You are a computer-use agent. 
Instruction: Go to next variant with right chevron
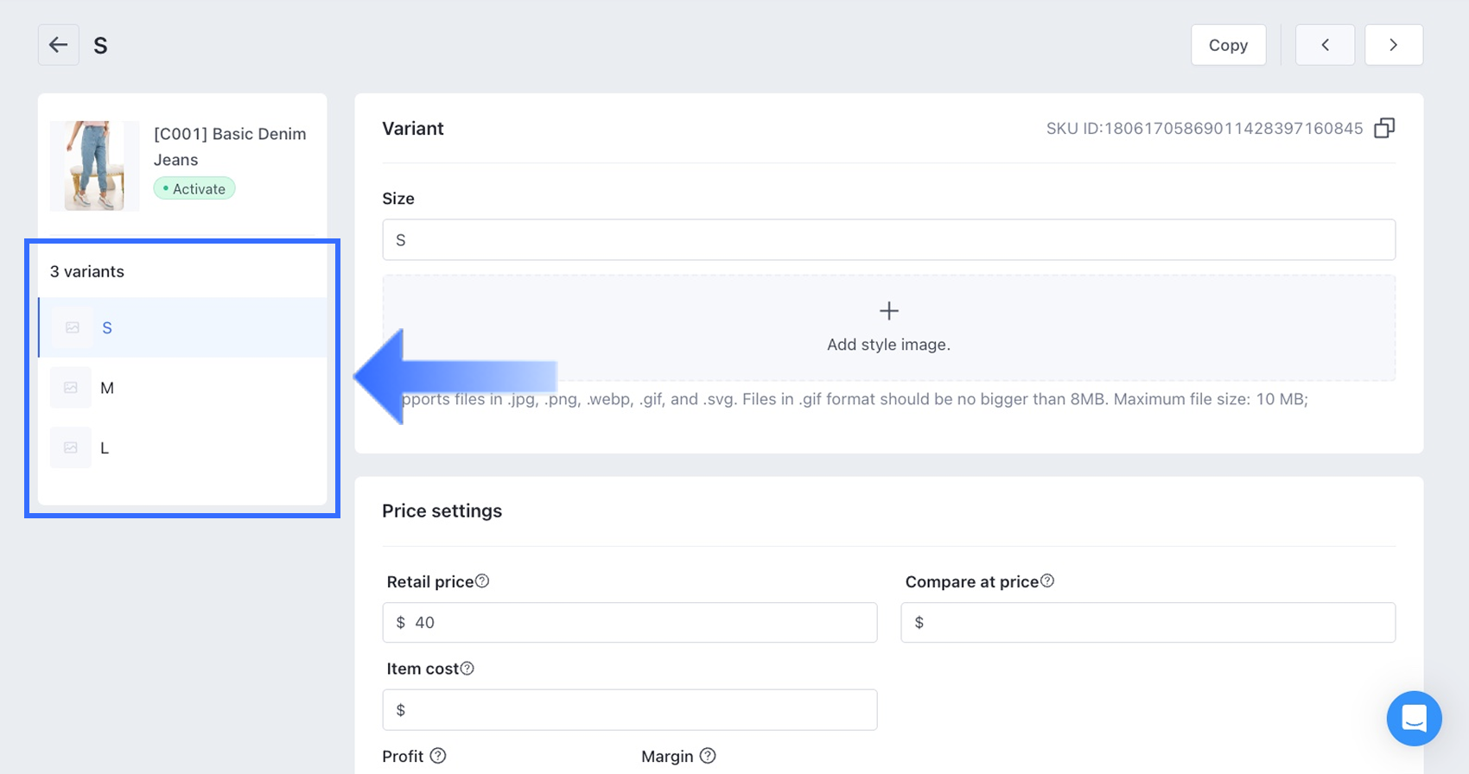coord(1393,45)
